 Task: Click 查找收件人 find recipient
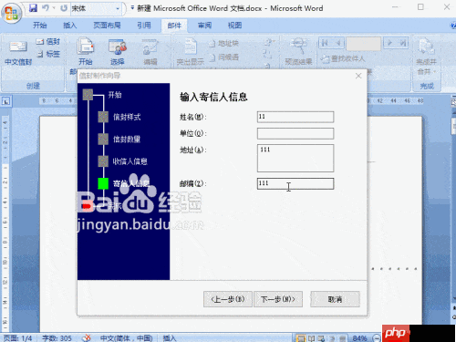click(x=343, y=58)
